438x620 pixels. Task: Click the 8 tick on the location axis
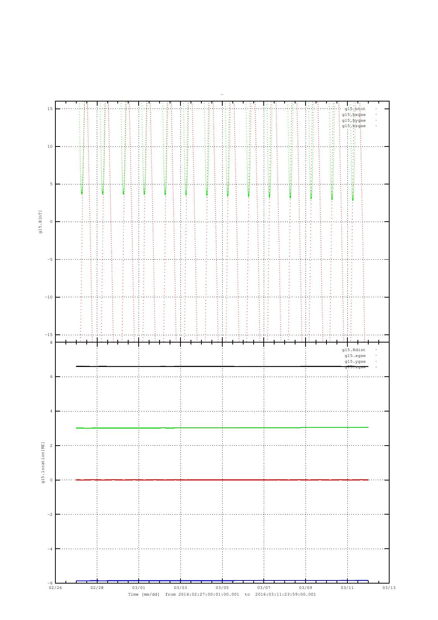(52, 343)
